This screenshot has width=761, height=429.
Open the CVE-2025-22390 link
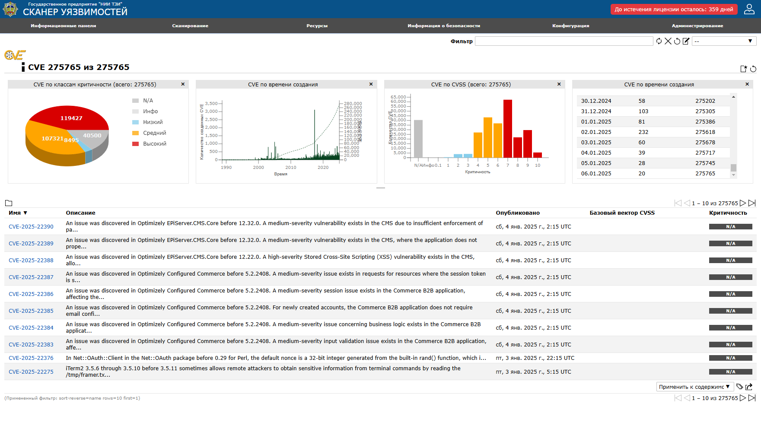pyautogui.click(x=31, y=226)
